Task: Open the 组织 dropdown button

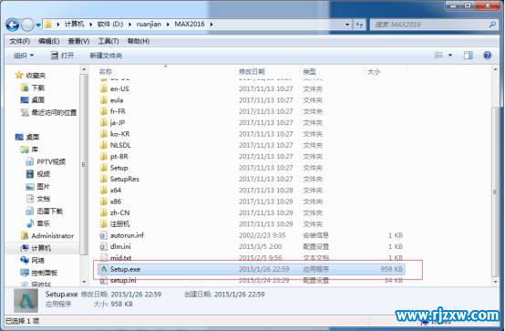Action: [24, 56]
